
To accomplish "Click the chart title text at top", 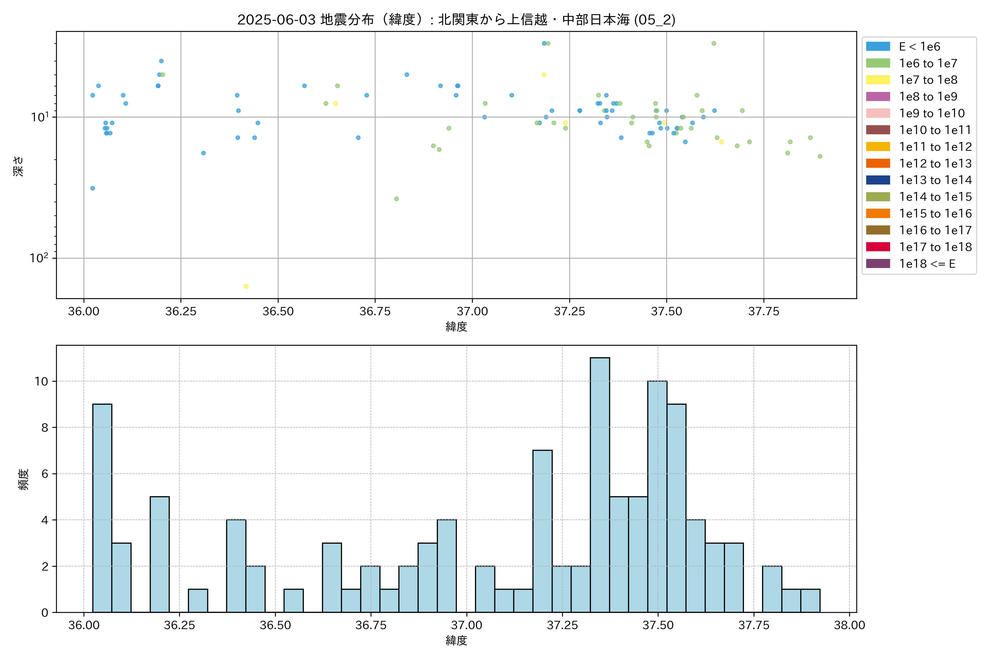I will (456, 20).
